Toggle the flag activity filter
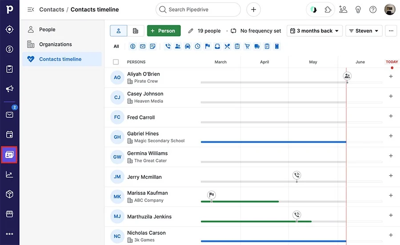Screen dimensions: 400x245 (208, 46)
